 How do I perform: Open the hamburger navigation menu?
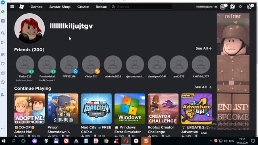click(x=12, y=6)
